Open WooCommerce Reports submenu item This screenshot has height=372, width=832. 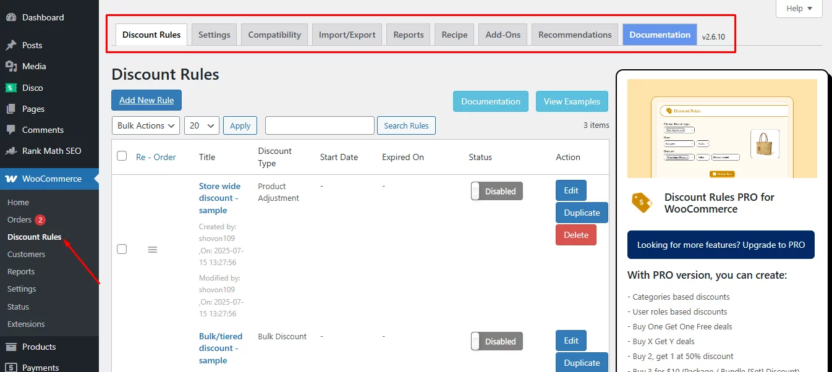click(x=21, y=271)
